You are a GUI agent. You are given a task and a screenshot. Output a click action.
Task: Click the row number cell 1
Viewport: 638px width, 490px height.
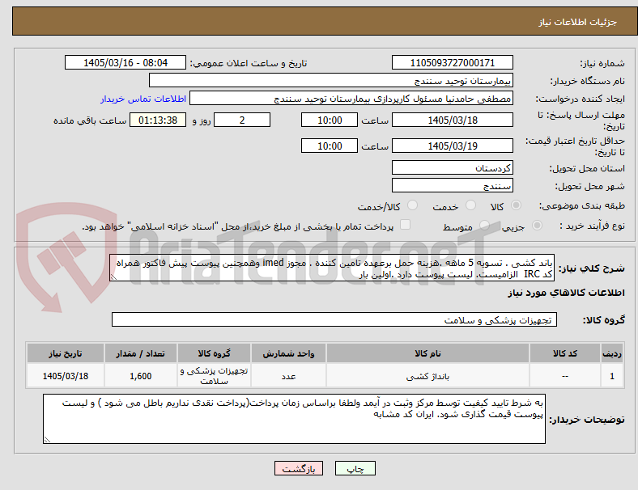click(611, 376)
